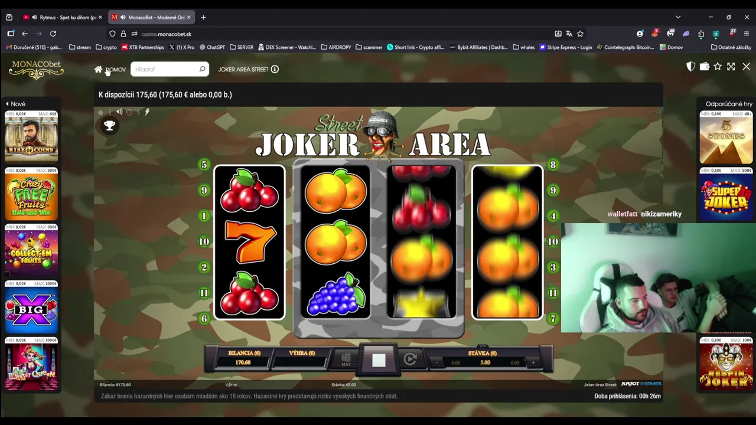Open the stream bookmarks folder
Screen dimensions: 756x425
click(80, 47)
